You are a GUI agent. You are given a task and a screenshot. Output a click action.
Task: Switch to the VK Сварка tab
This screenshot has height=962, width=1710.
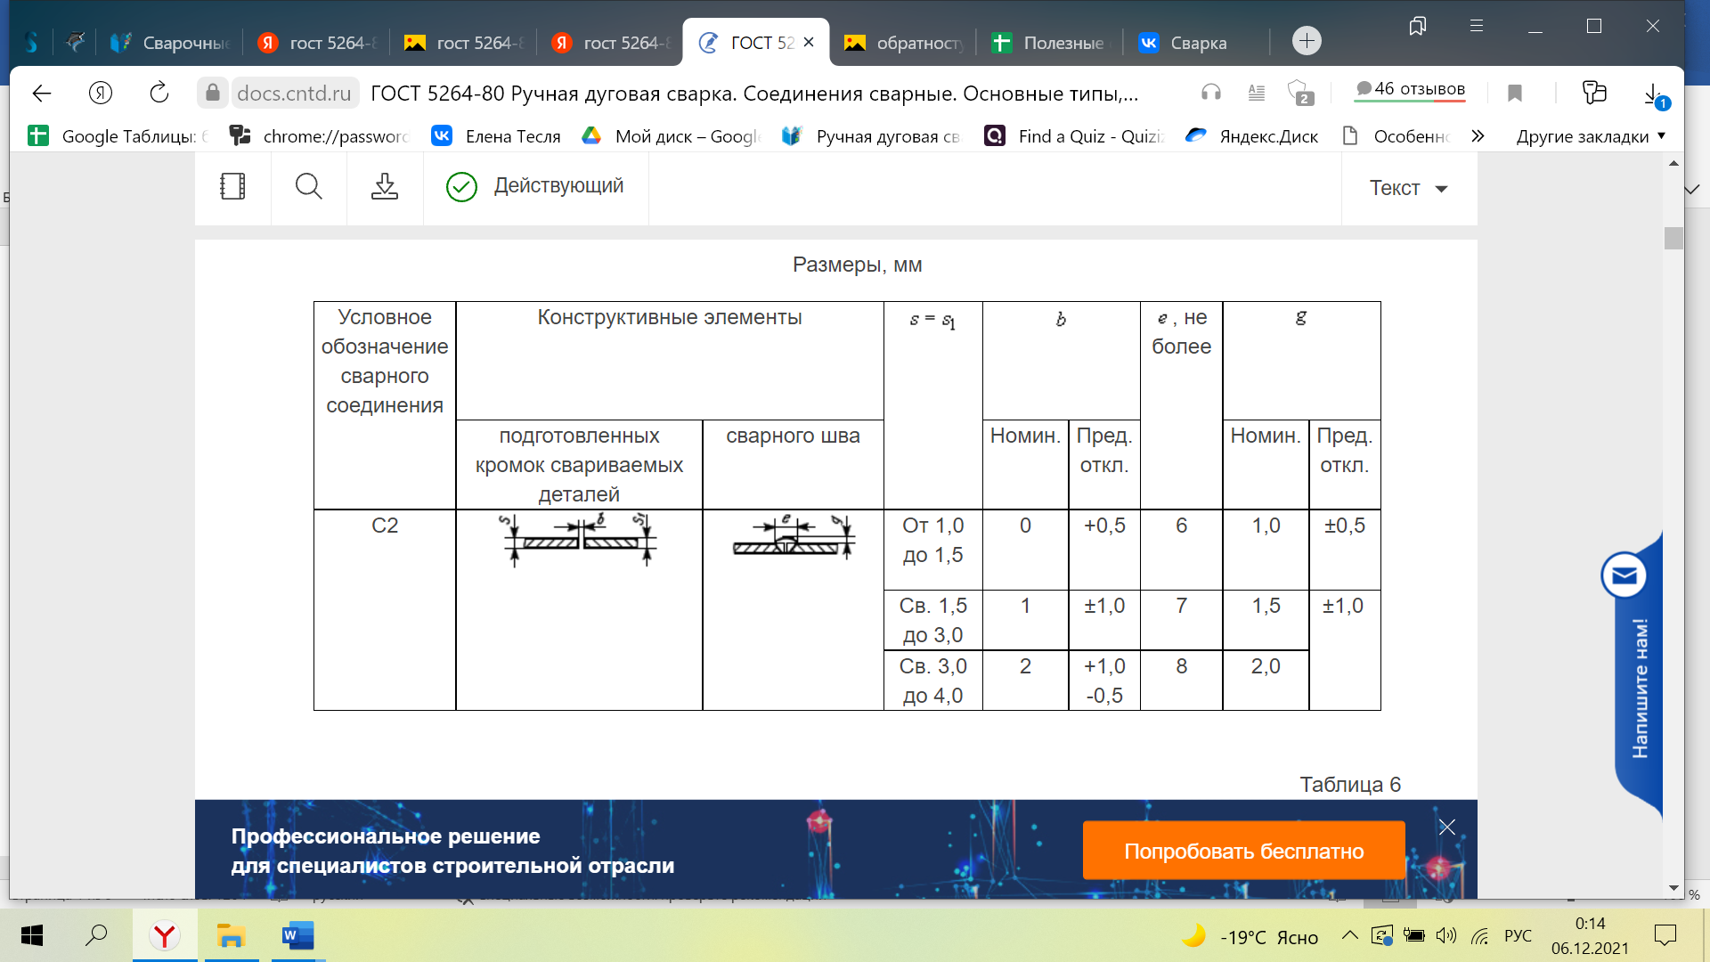pyautogui.click(x=1196, y=43)
